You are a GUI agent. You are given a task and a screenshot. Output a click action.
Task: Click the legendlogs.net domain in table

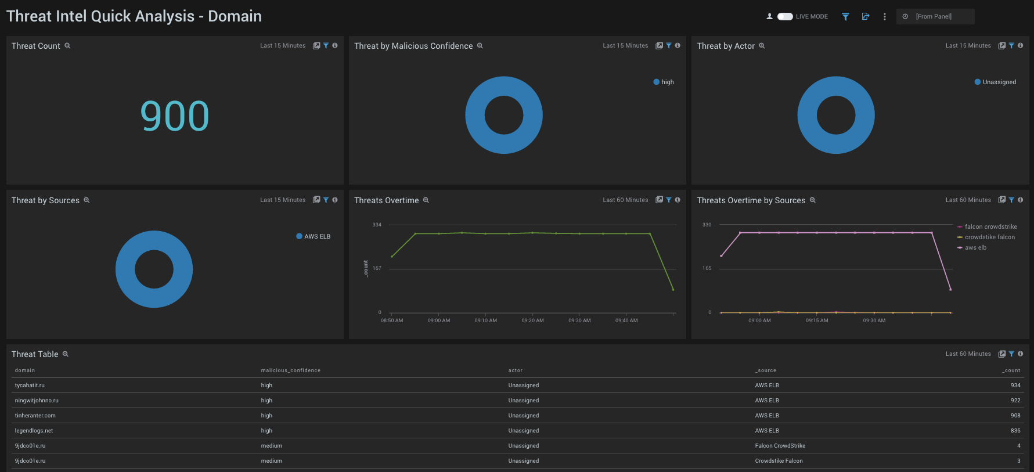(x=34, y=431)
